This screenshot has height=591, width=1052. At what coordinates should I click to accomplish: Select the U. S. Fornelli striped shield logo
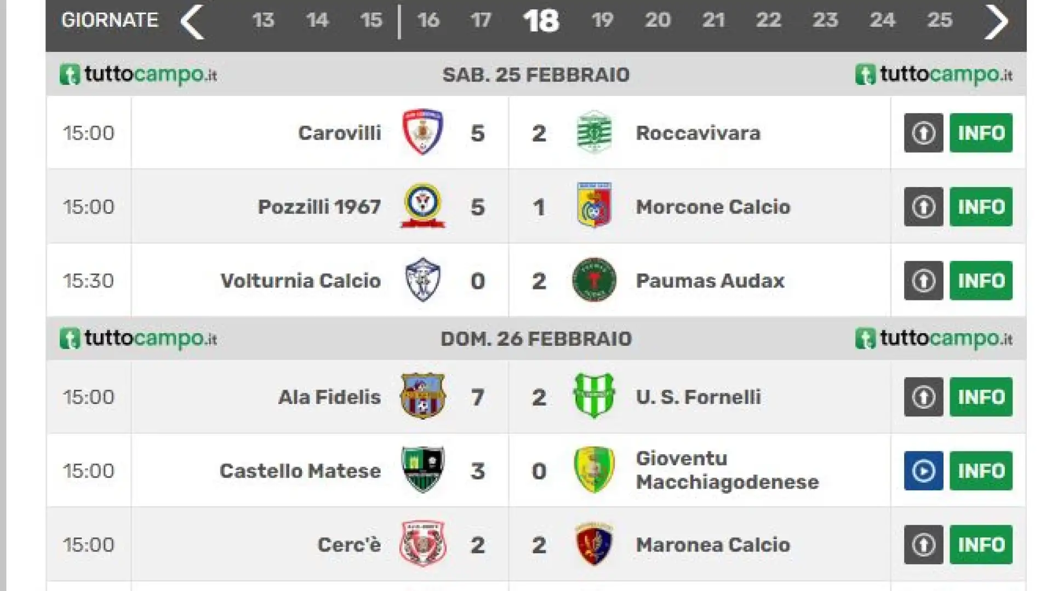tap(594, 396)
